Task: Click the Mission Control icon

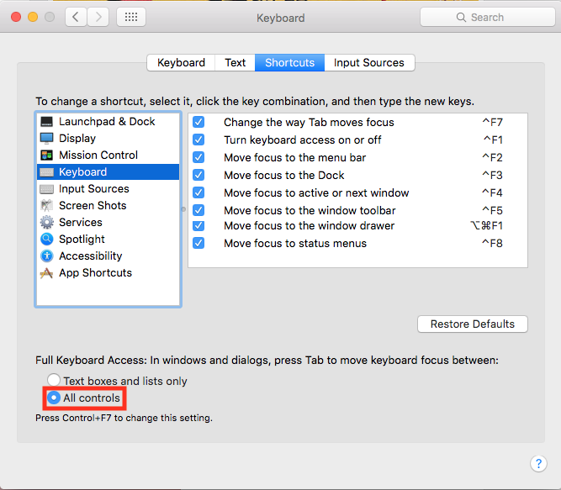Action: [x=46, y=155]
